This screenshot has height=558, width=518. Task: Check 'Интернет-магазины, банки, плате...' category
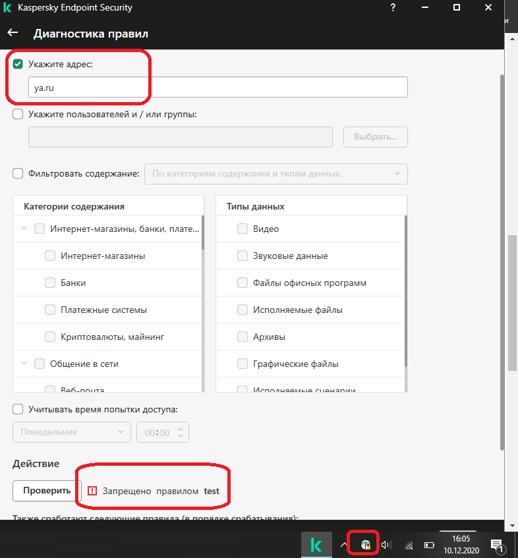[40, 229]
